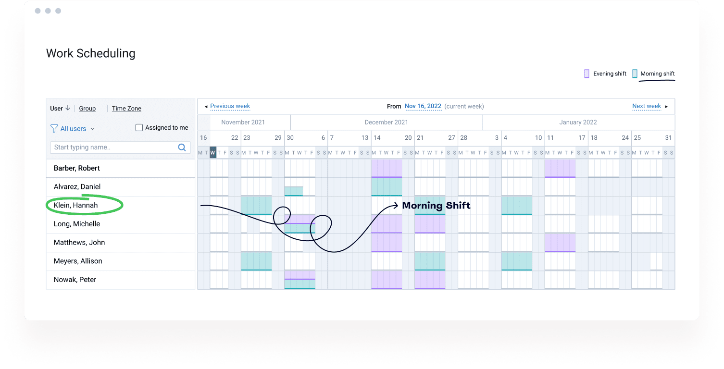The image size is (724, 369).
Task: Click the highlighted W current day marker
Action: pyautogui.click(x=213, y=153)
